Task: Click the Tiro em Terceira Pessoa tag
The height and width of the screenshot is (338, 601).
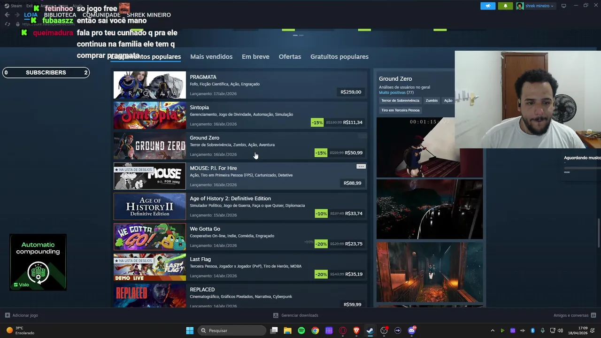Action: pyautogui.click(x=401, y=110)
